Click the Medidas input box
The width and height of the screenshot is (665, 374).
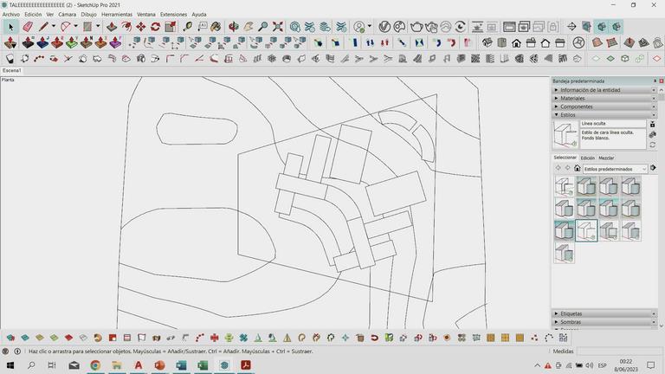620,351
